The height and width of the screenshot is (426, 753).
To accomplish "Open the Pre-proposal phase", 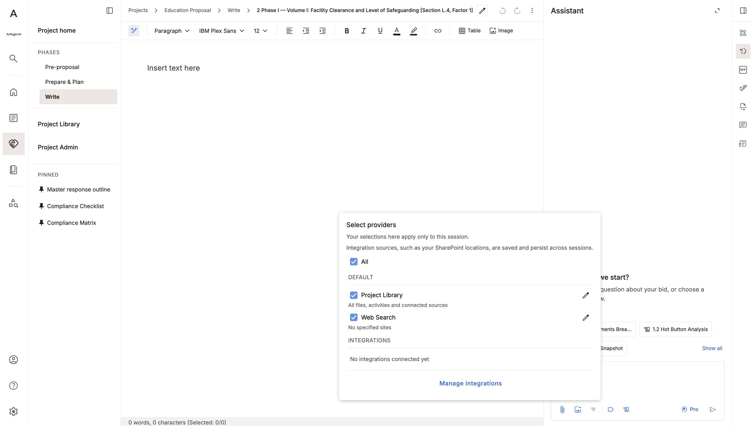I will [62, 67].
